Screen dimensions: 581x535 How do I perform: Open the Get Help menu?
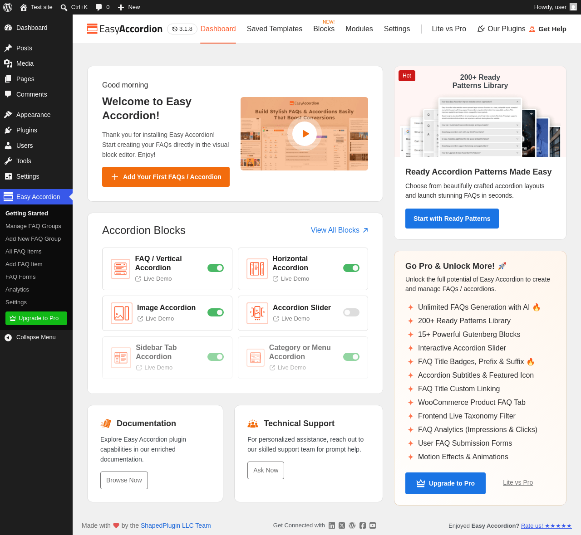pyautogui.click(x=547, y=29)
